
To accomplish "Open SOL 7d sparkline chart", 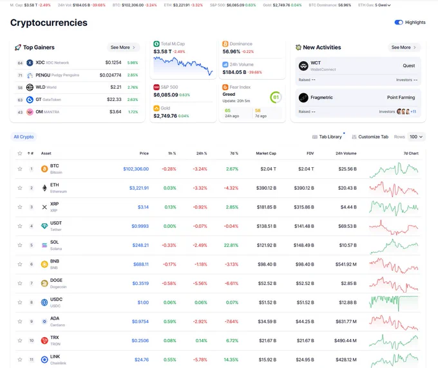I will click(394, 246).
